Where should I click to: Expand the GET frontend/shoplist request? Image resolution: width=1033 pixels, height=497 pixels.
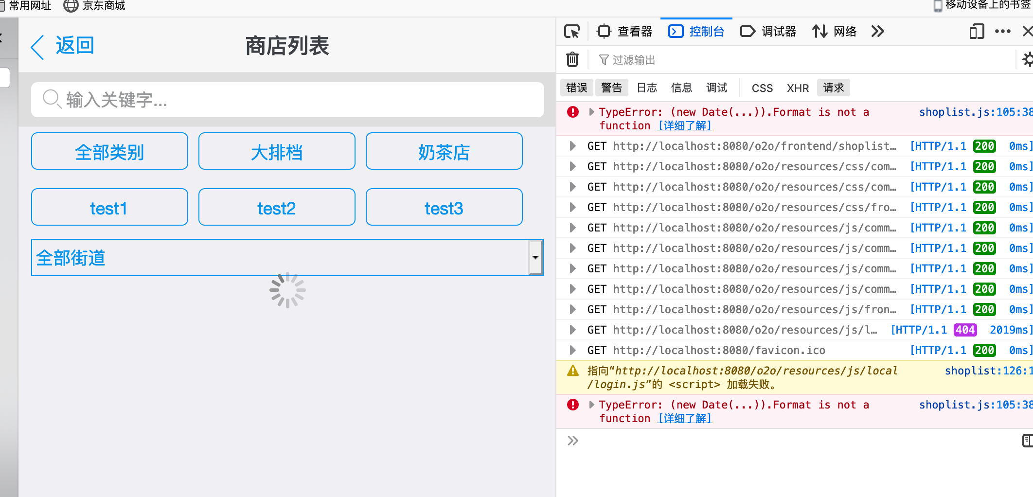(x=572, y=146)
